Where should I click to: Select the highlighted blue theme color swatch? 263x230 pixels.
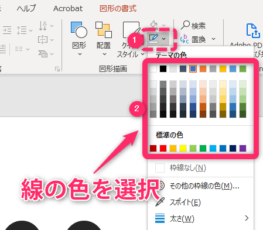(x=193, y=68)
